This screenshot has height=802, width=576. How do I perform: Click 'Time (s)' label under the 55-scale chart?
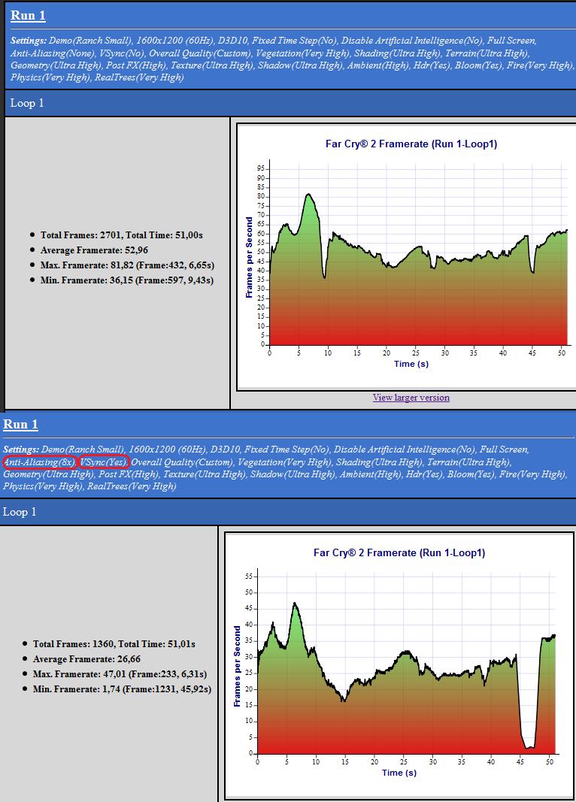coord(399,773)
